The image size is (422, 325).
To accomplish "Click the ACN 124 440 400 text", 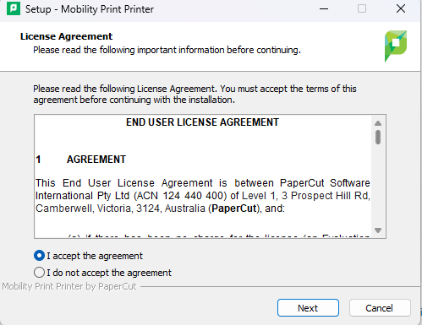I will point(180,196).
